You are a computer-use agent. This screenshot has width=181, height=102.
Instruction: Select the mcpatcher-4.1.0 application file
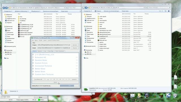(104, 36)
